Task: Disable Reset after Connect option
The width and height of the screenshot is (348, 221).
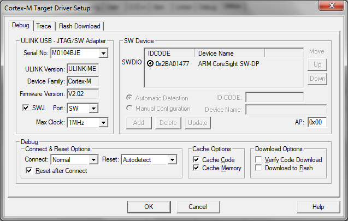Action: [x=30, y=171]
